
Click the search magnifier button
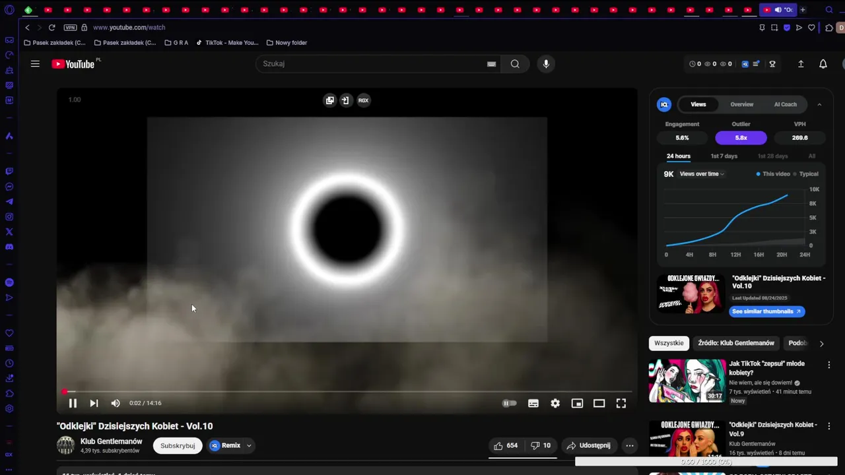[x=515, y=64]
